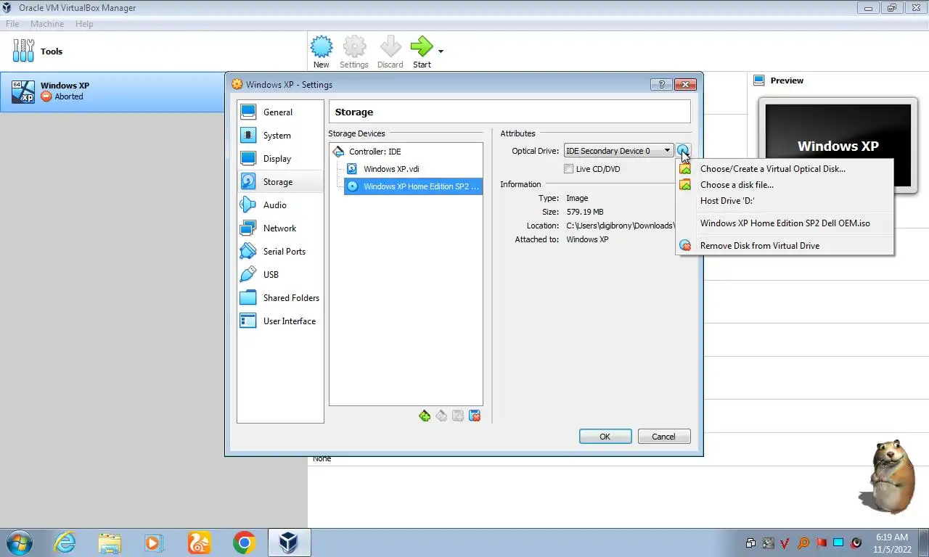Viewport: 929px width, 557px height.
Task: Click the red V tray icon
Action: pos(786,542)
